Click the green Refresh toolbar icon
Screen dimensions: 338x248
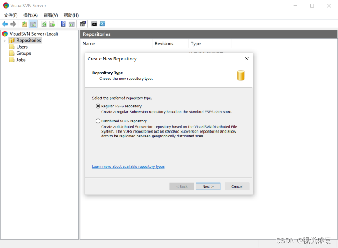click(44, 24)
